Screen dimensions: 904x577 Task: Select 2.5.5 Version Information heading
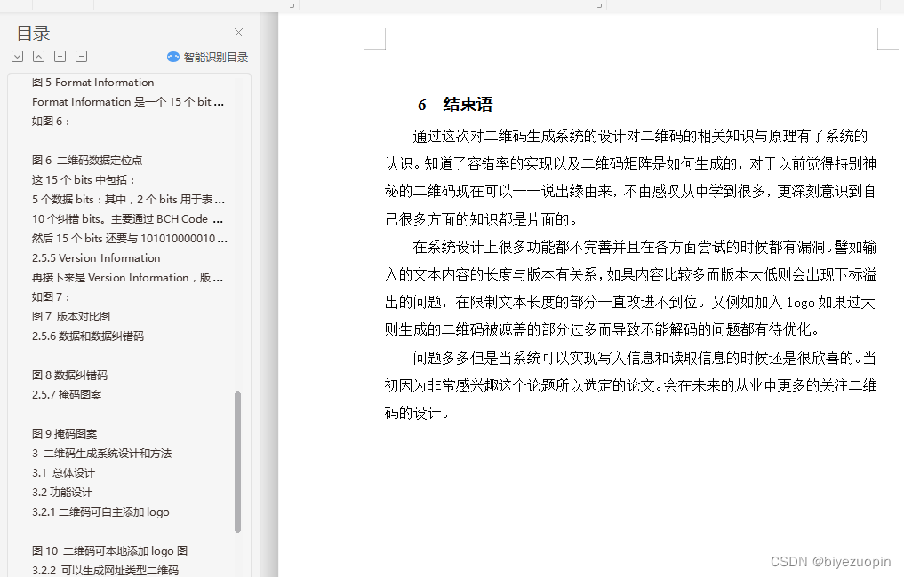95,257
